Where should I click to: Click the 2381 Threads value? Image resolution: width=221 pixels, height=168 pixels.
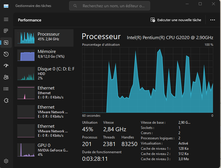tap(109, 144)
